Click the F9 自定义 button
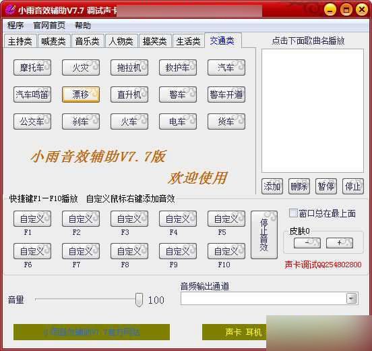 [178, 251]
